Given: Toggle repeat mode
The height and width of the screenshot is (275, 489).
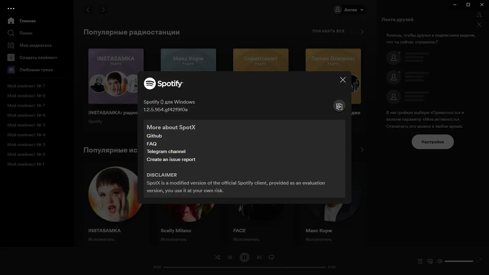Looking at the screenshot, I should tap(272, 257).
